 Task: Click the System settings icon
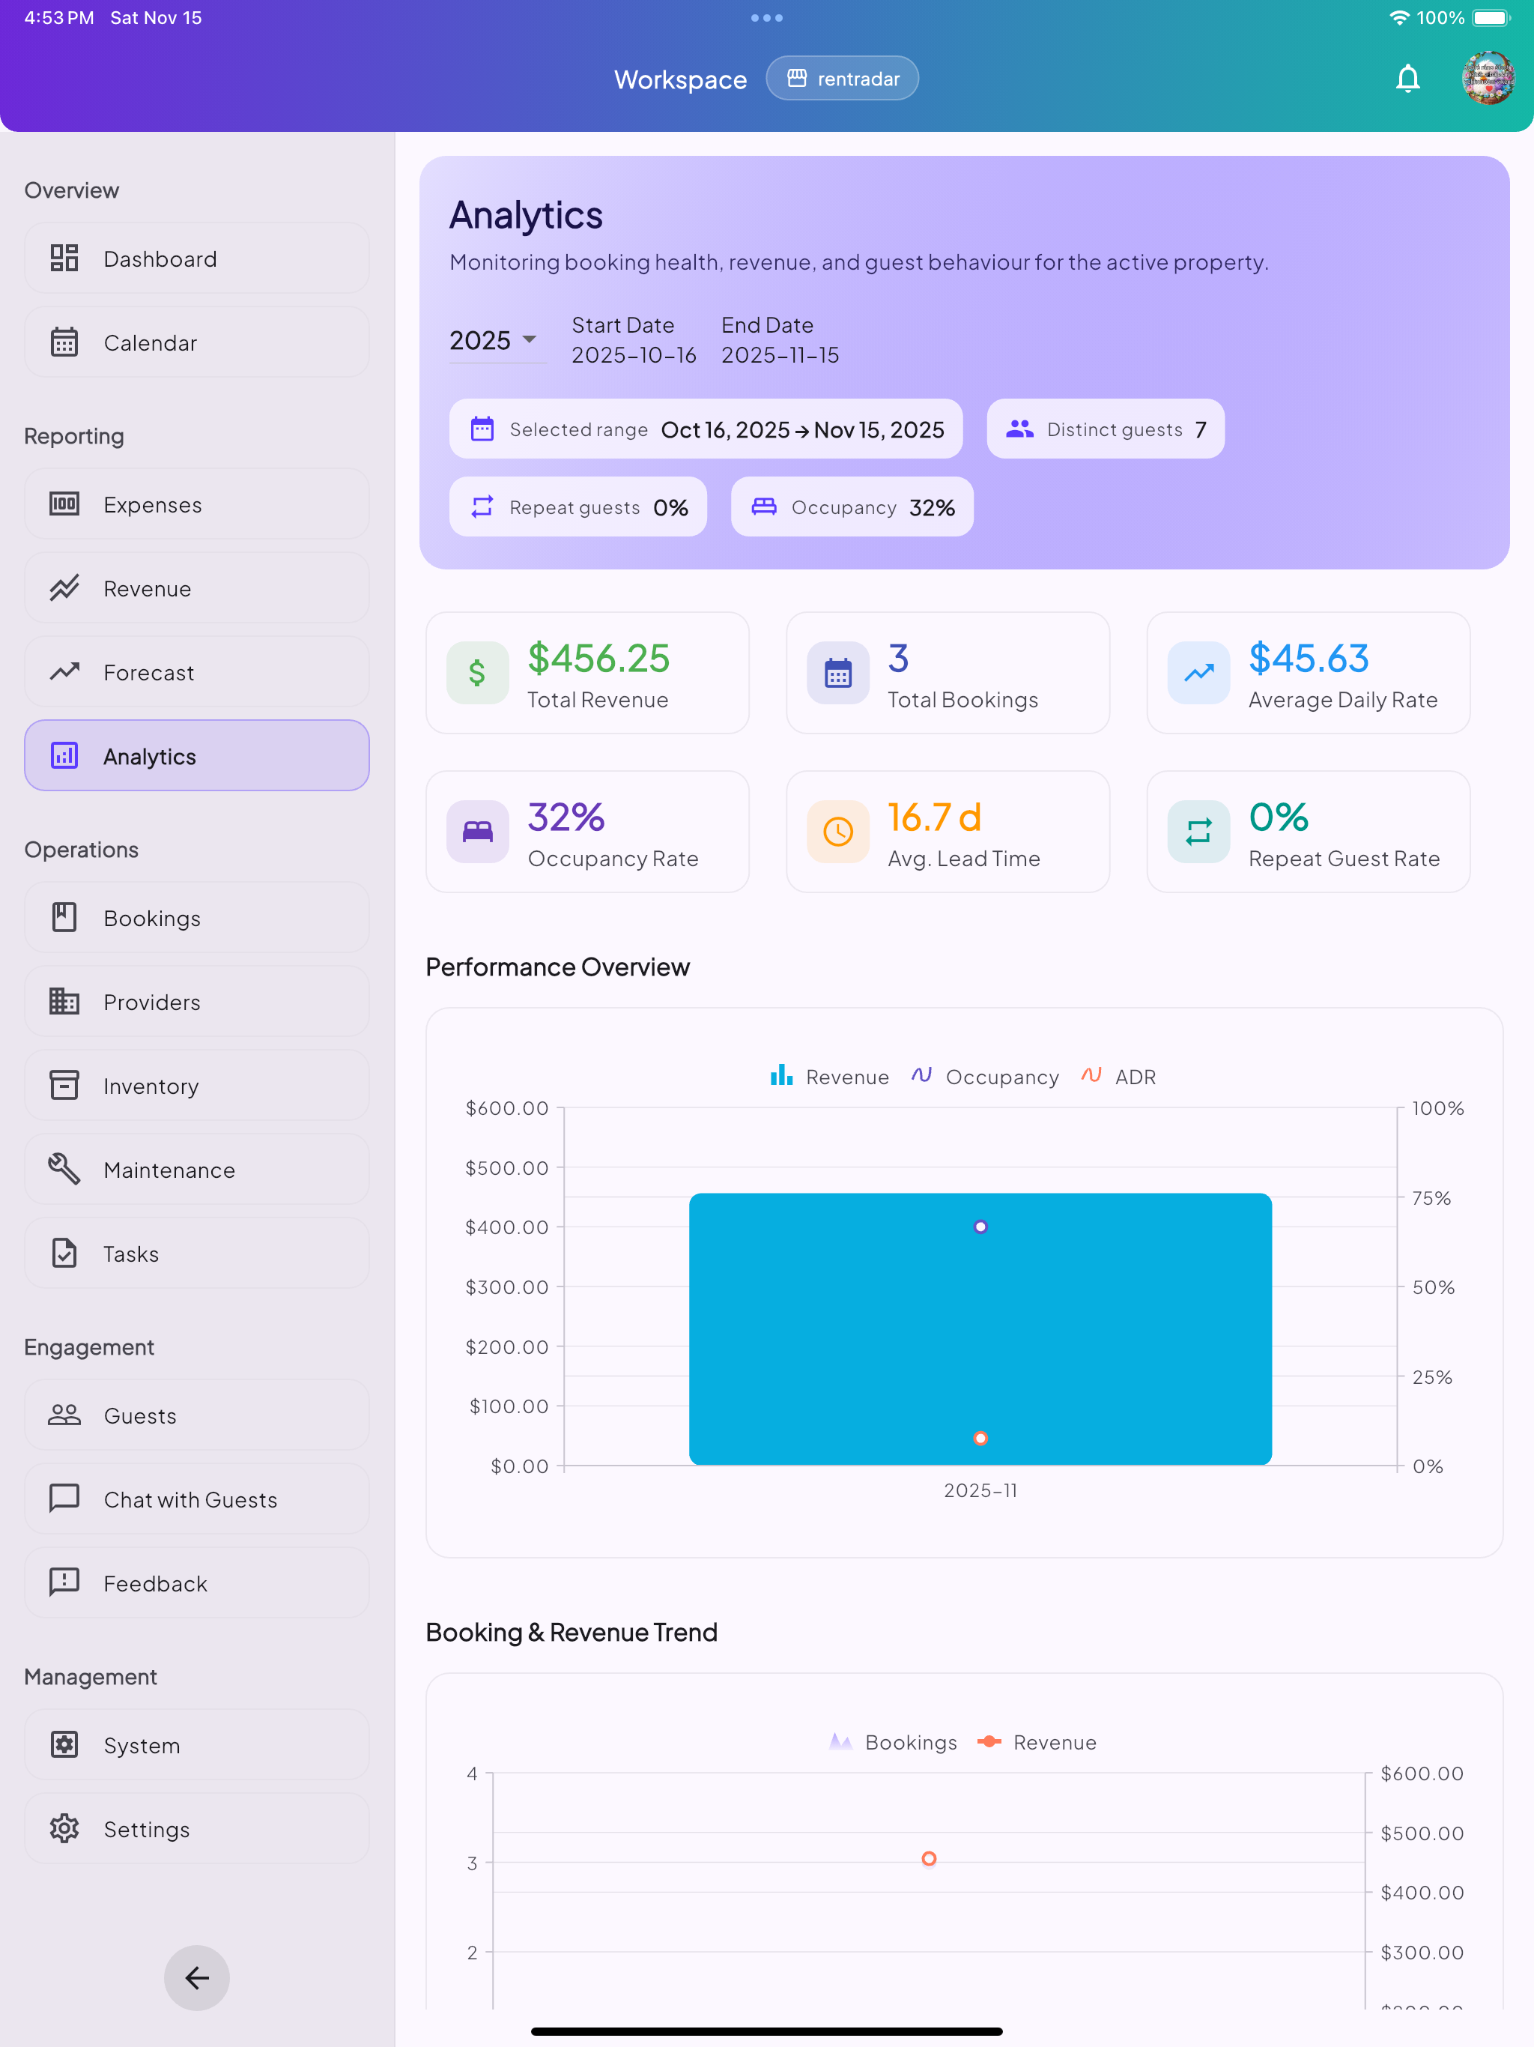click(x=64, y=1744)
